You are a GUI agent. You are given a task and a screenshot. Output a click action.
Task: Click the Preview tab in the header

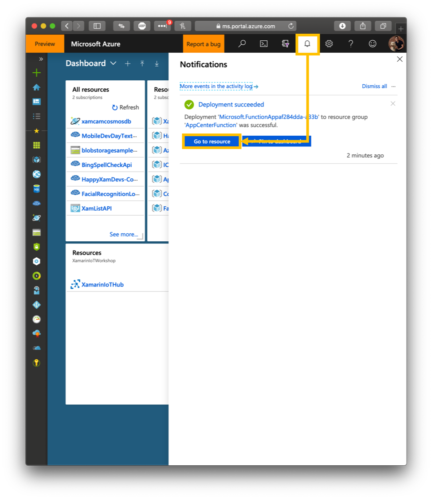tap(45, 44)
